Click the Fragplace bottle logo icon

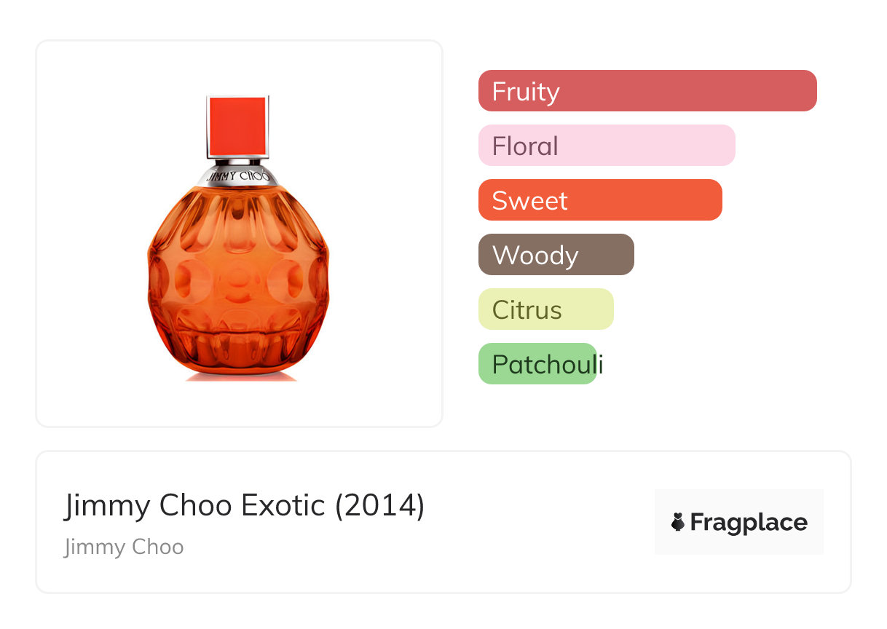click(678, 522)
